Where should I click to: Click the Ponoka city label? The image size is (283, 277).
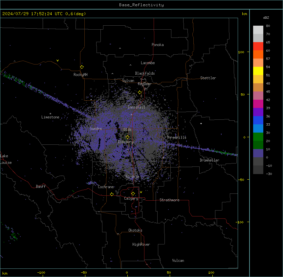pos(158,45)
